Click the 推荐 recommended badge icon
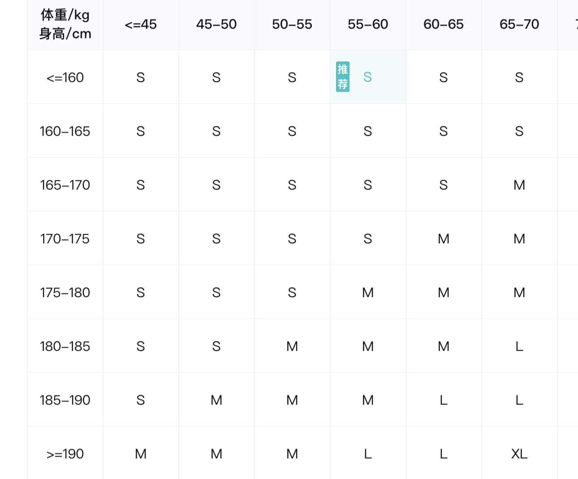Screen dimensions: 578x479 pyautogui.click(x=343, y=77)
